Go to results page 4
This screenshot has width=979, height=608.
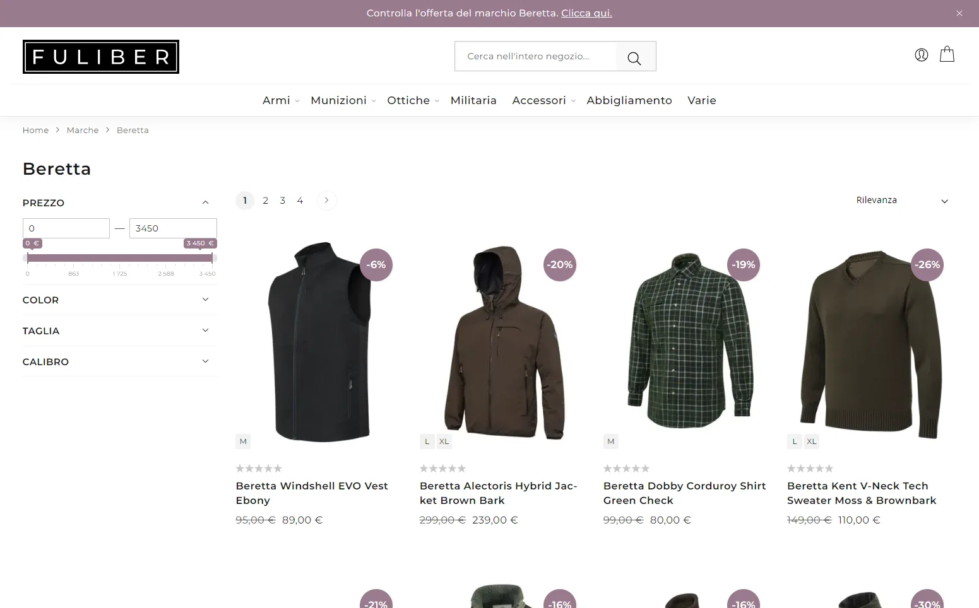(300, 201)
